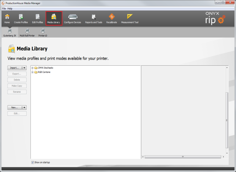
Task: Open Configure Devices
Action: pos(73,19)
